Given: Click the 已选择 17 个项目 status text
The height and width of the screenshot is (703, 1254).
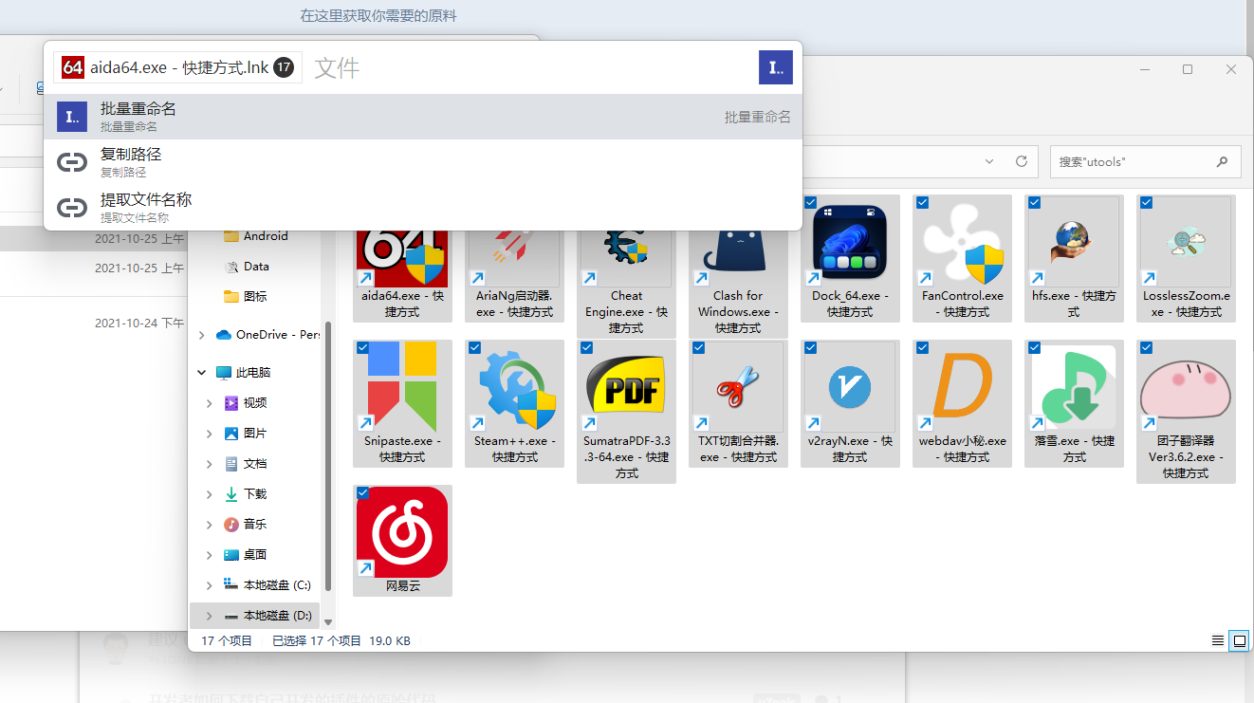Looking at the screenshot, I should point(317,641).
